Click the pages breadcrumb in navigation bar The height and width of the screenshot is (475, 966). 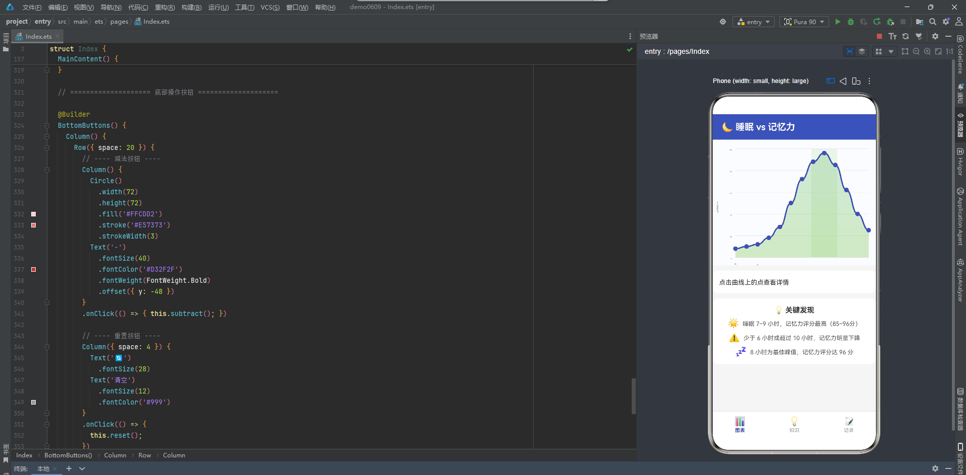click(119, 22)
